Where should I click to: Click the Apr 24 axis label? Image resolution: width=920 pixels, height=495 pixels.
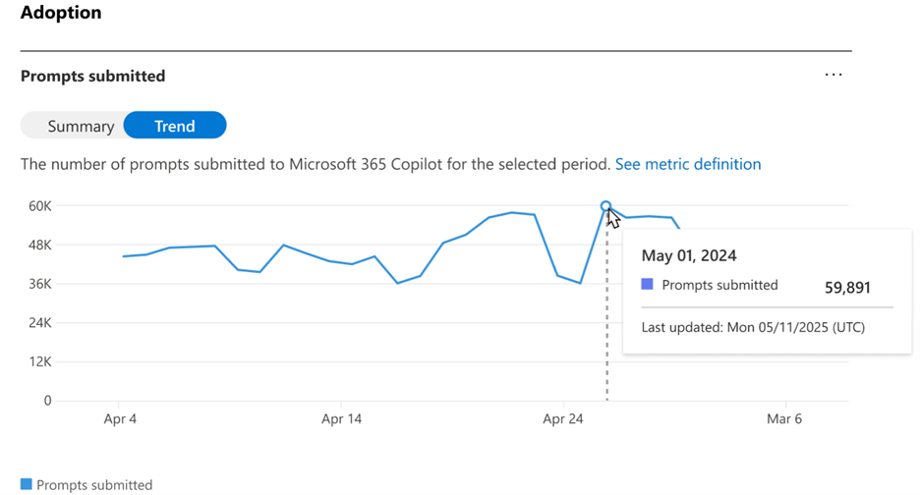tap(563, 418)
